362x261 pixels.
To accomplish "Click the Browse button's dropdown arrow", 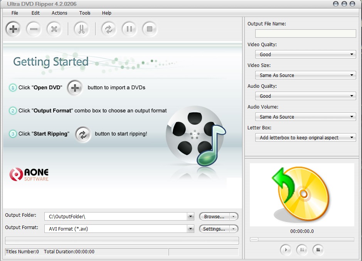I will point(234,216).
